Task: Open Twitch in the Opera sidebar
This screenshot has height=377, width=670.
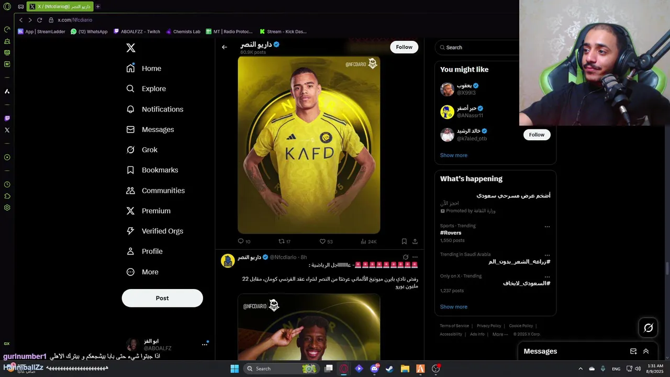Action: [x=7, y=119]
